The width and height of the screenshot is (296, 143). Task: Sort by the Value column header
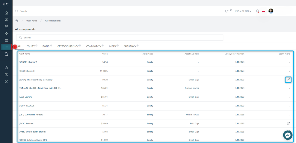[x=105, y=54]
